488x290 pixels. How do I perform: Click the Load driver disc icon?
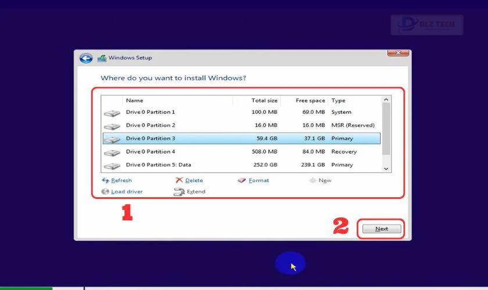point(105,191)
